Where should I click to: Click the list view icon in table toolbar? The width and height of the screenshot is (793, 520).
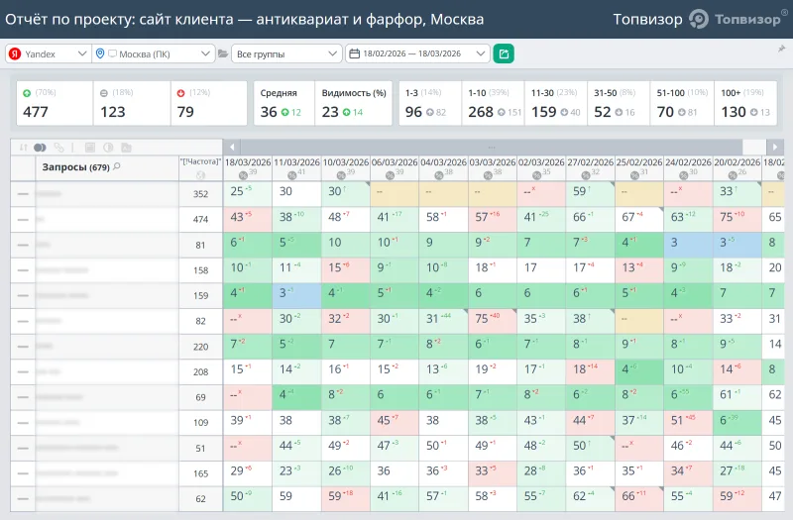click(x=90, y=148)
